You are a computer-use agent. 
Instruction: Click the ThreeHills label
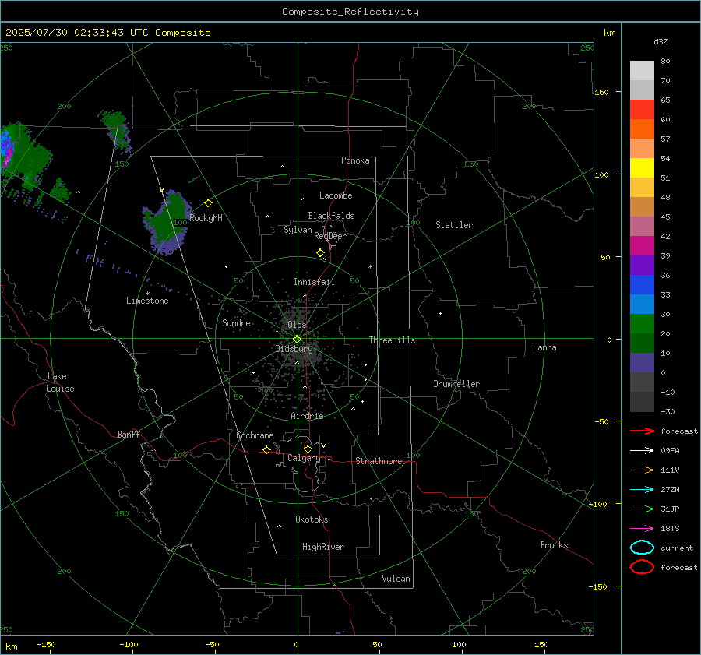pyautogui.click(x=392, y=340)
